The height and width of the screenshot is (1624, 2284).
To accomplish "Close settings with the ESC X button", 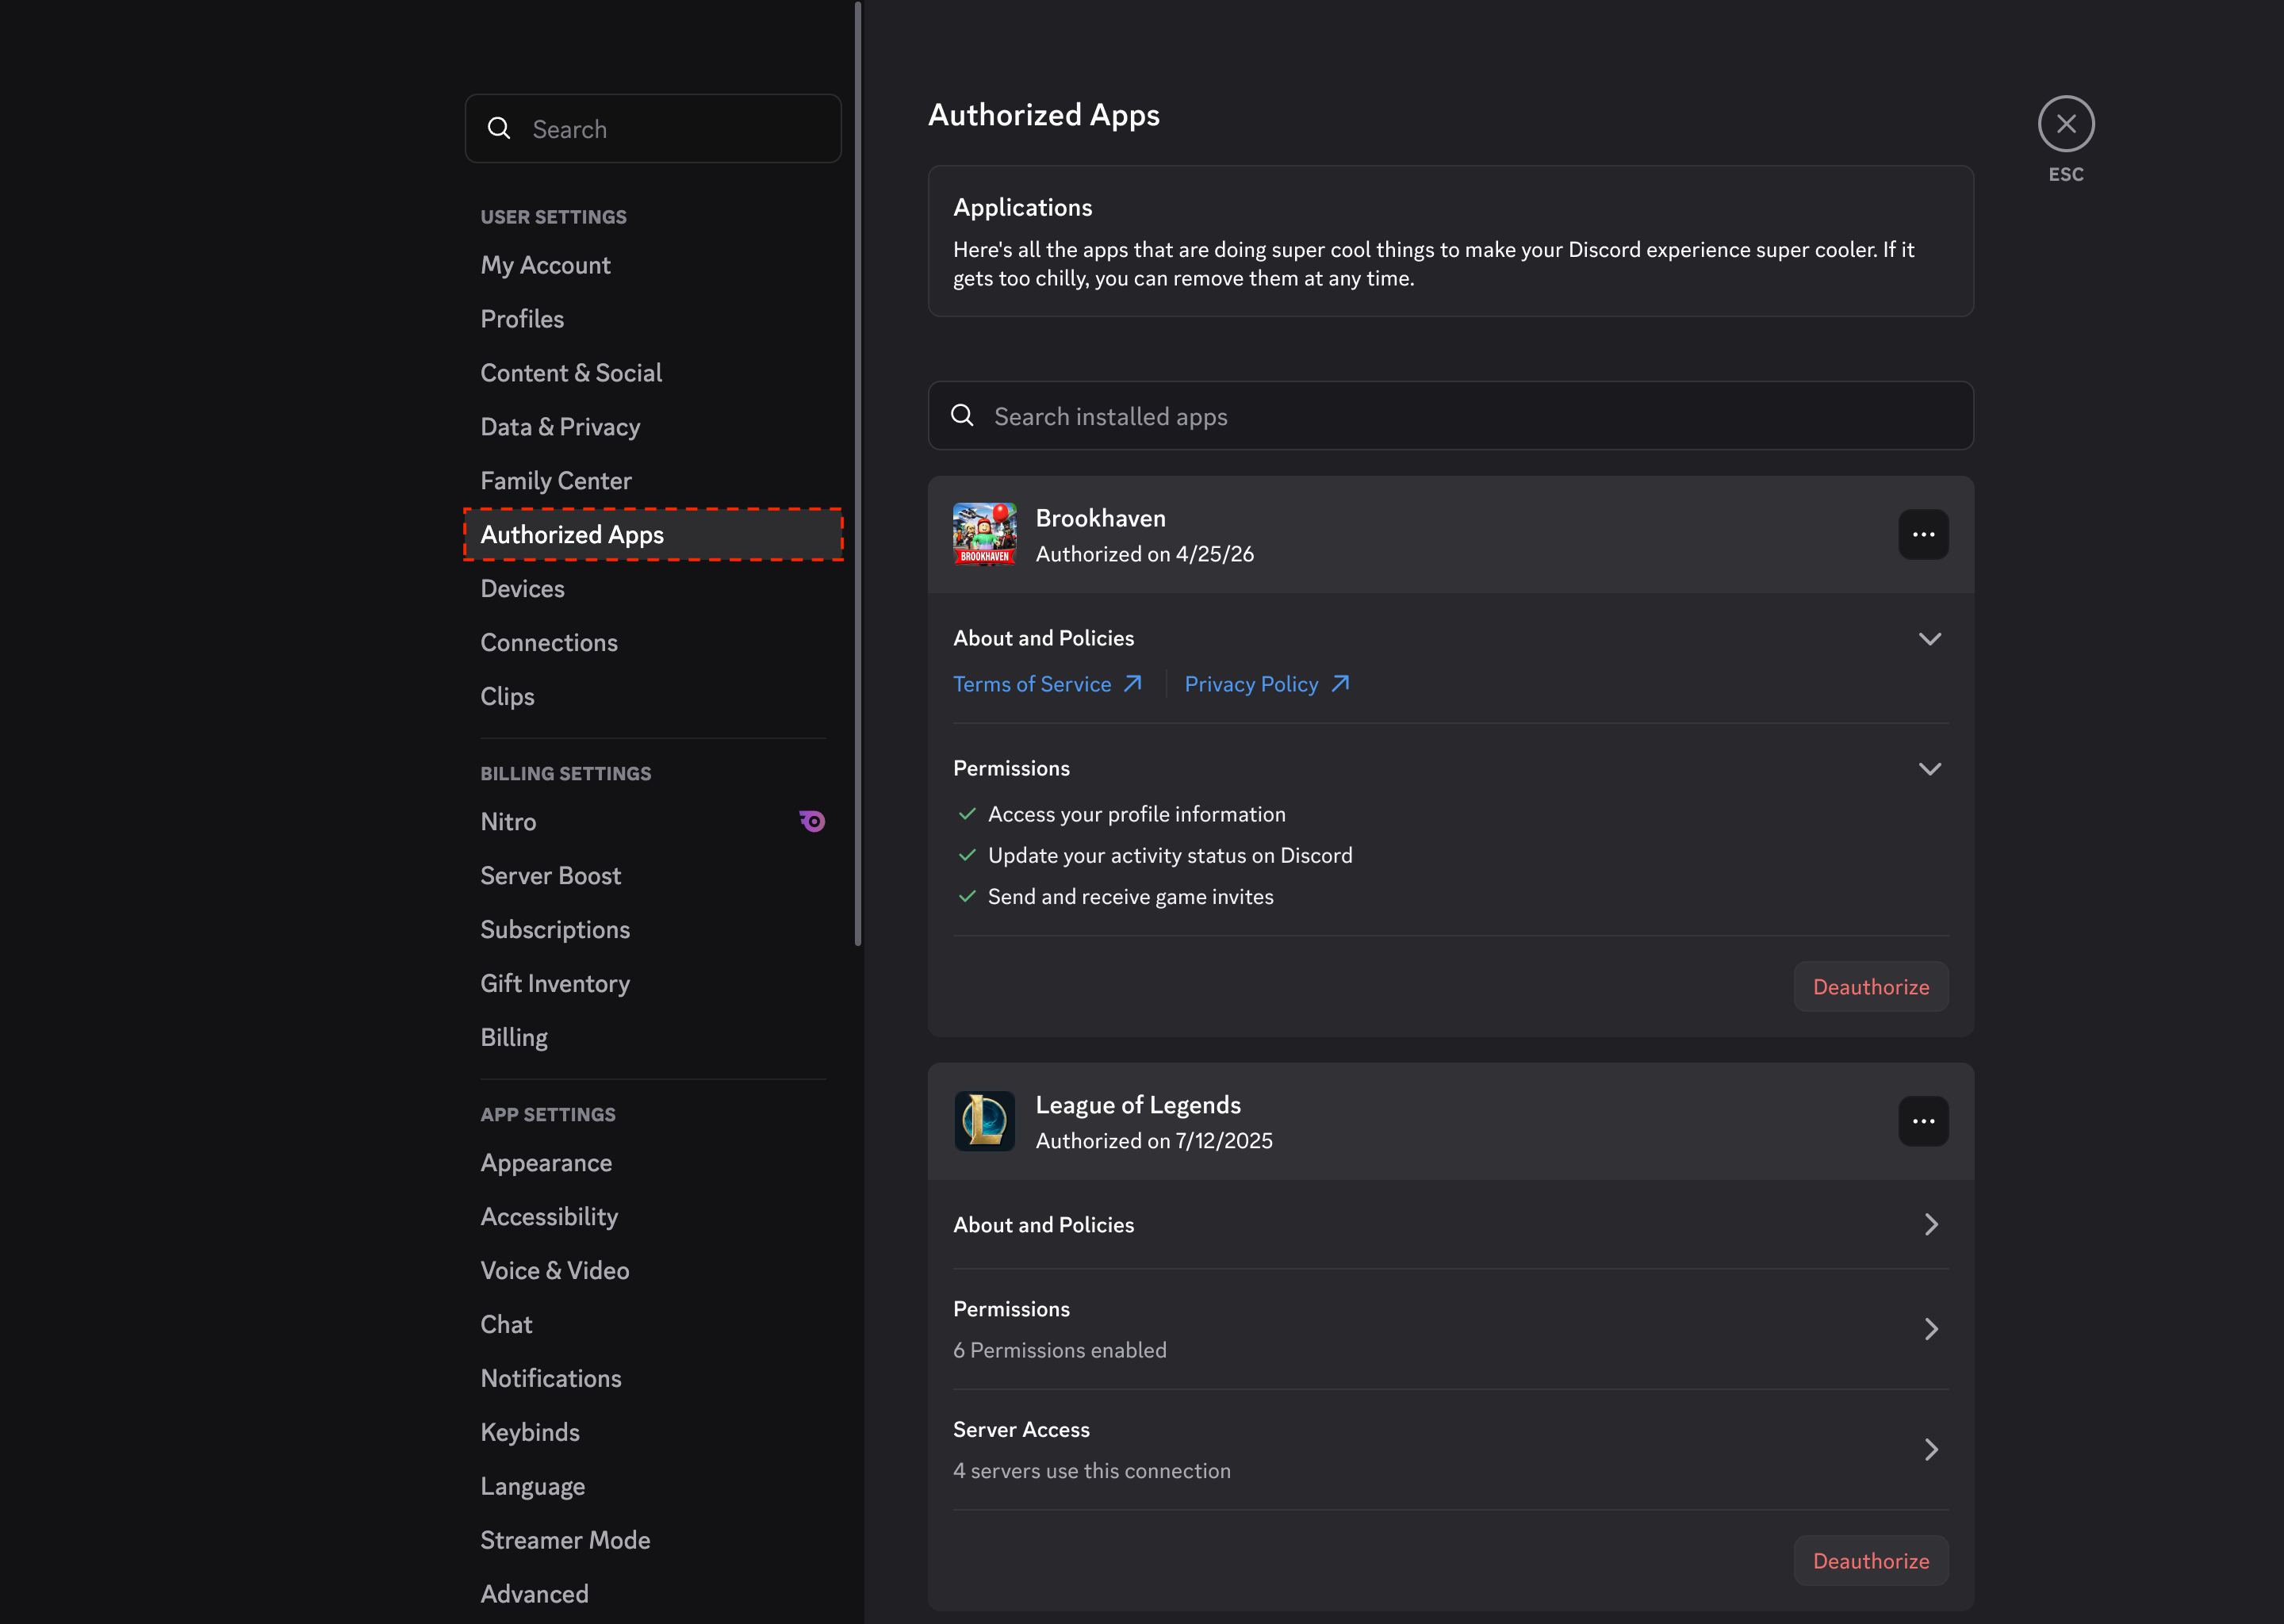I will coord(2066,124).
